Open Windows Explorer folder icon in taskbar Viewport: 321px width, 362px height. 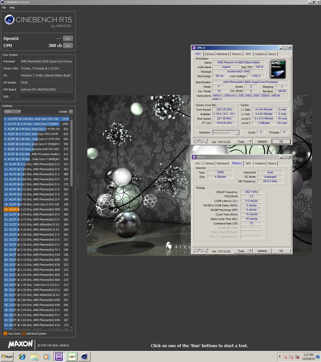tap(34, 356)
